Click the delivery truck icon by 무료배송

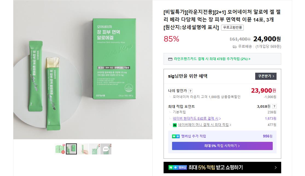coord(235,47)
